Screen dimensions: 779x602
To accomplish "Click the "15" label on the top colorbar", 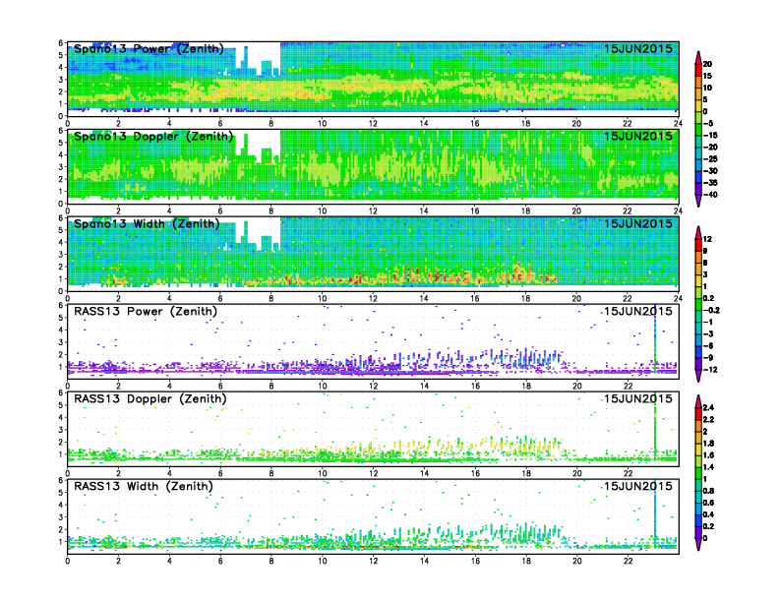I will pyautogui.click(x=707, y=76).
